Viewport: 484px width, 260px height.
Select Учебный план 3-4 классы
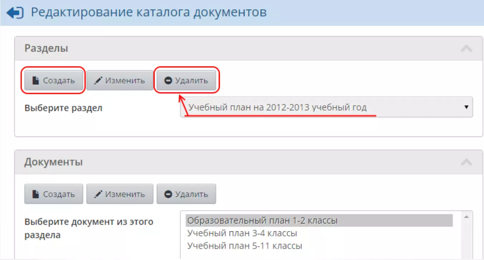tap(319, 233)
